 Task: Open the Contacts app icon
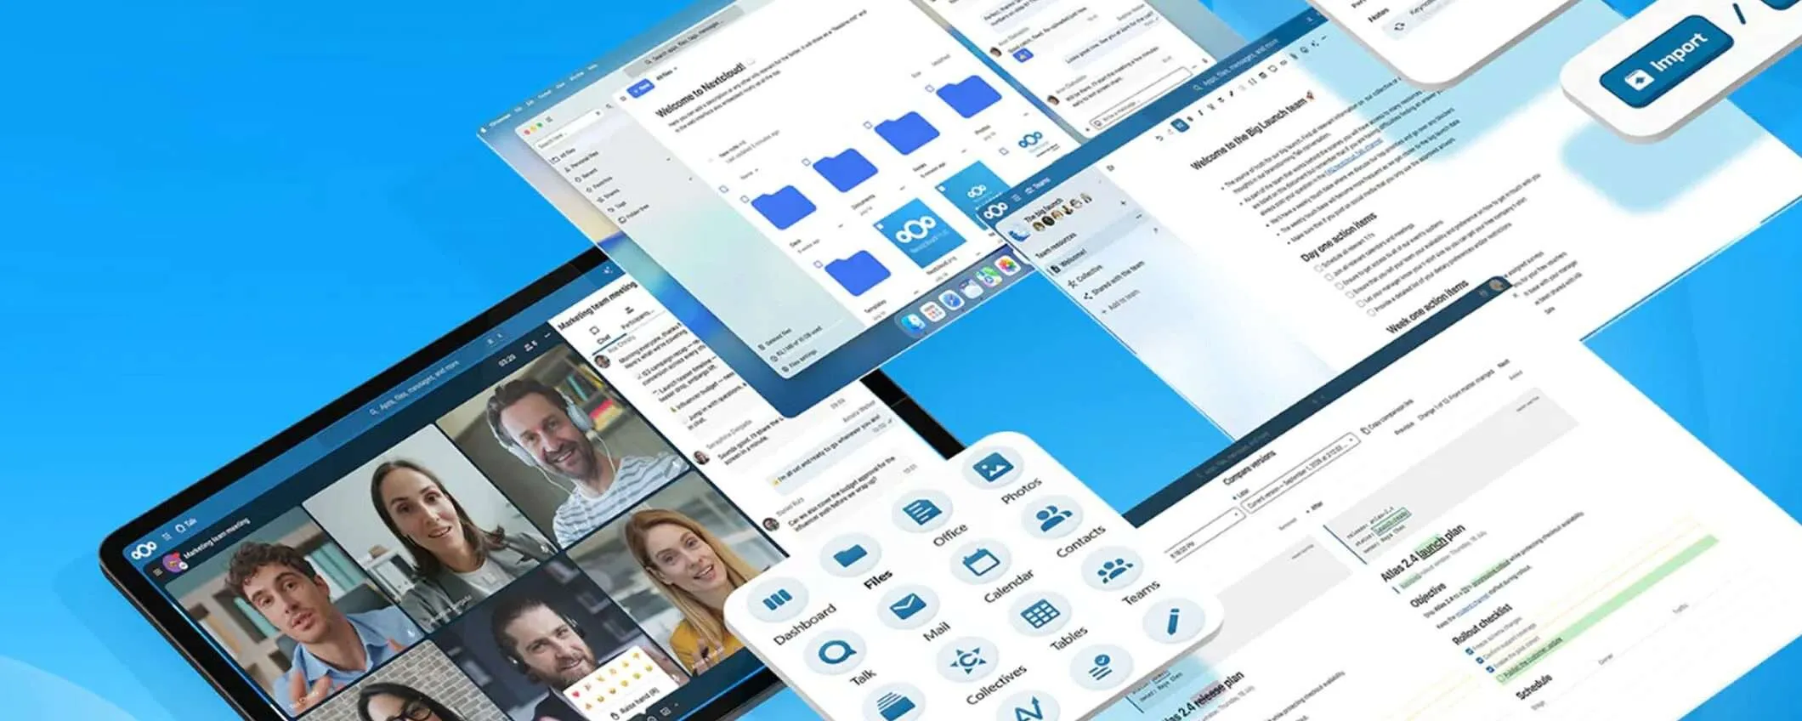pos(1054,515)
